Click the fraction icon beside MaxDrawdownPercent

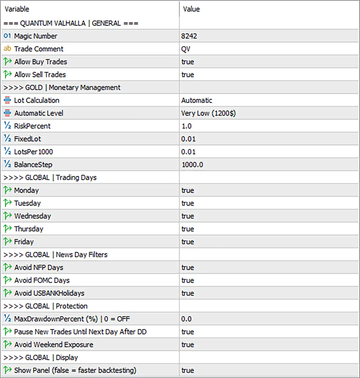point(7,319)
